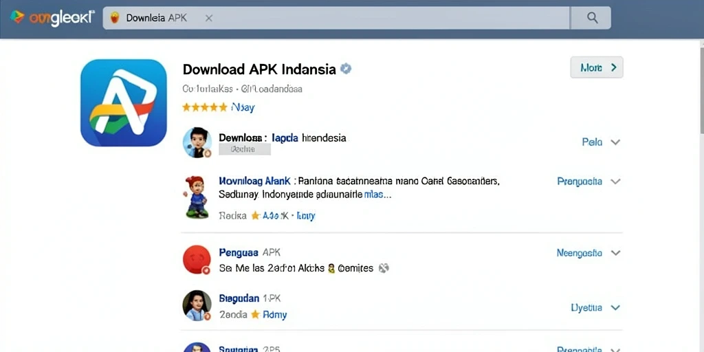Open the Download APK Indansia title

(259, 69)
